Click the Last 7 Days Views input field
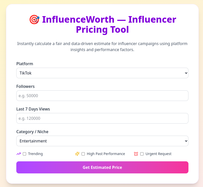 tap(102, 118)
